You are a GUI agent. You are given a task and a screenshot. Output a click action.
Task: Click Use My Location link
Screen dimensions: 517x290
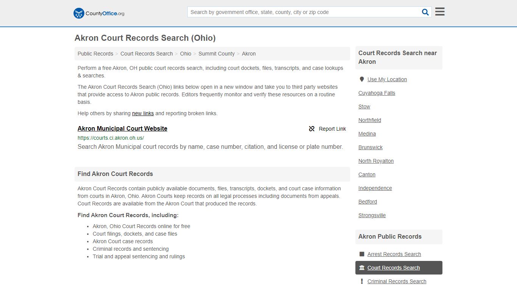387,79
